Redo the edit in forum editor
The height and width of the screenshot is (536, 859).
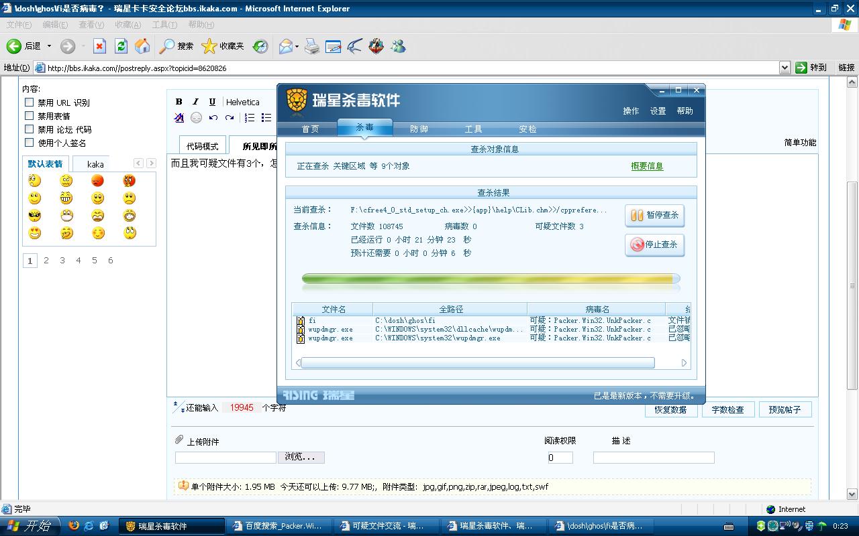(230, 118)
